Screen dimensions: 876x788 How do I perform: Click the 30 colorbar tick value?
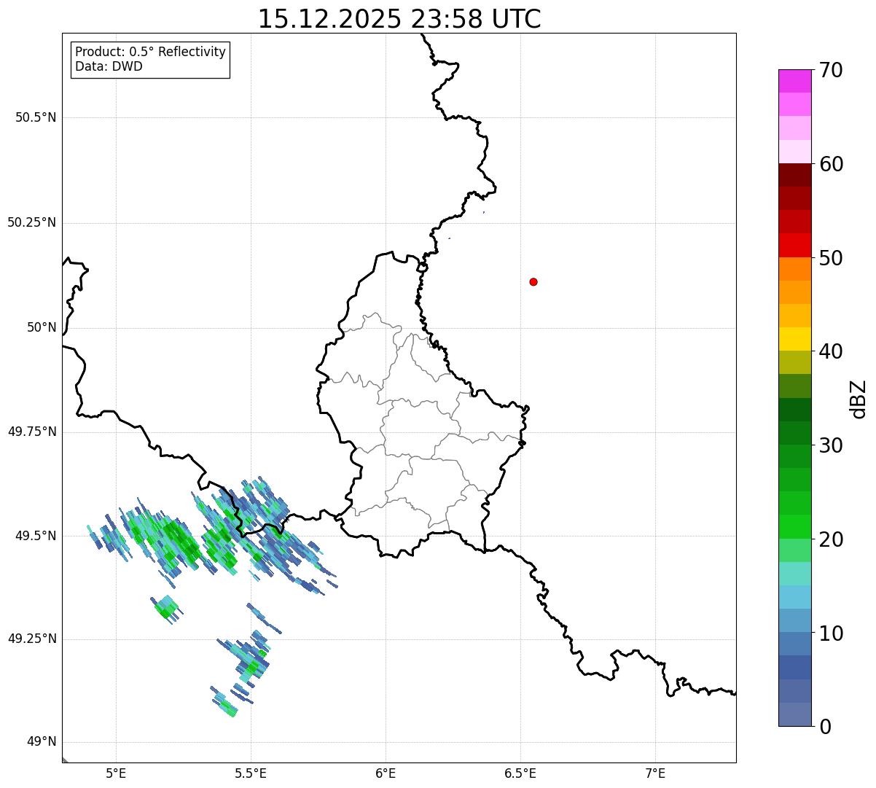[x=831, y=445]
